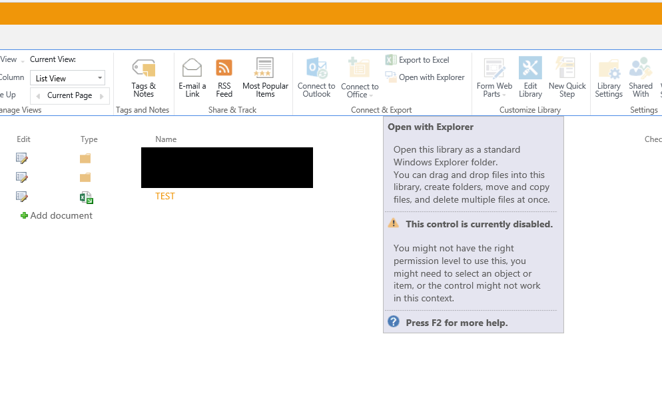Click the Current Page label

pos(70,95)
